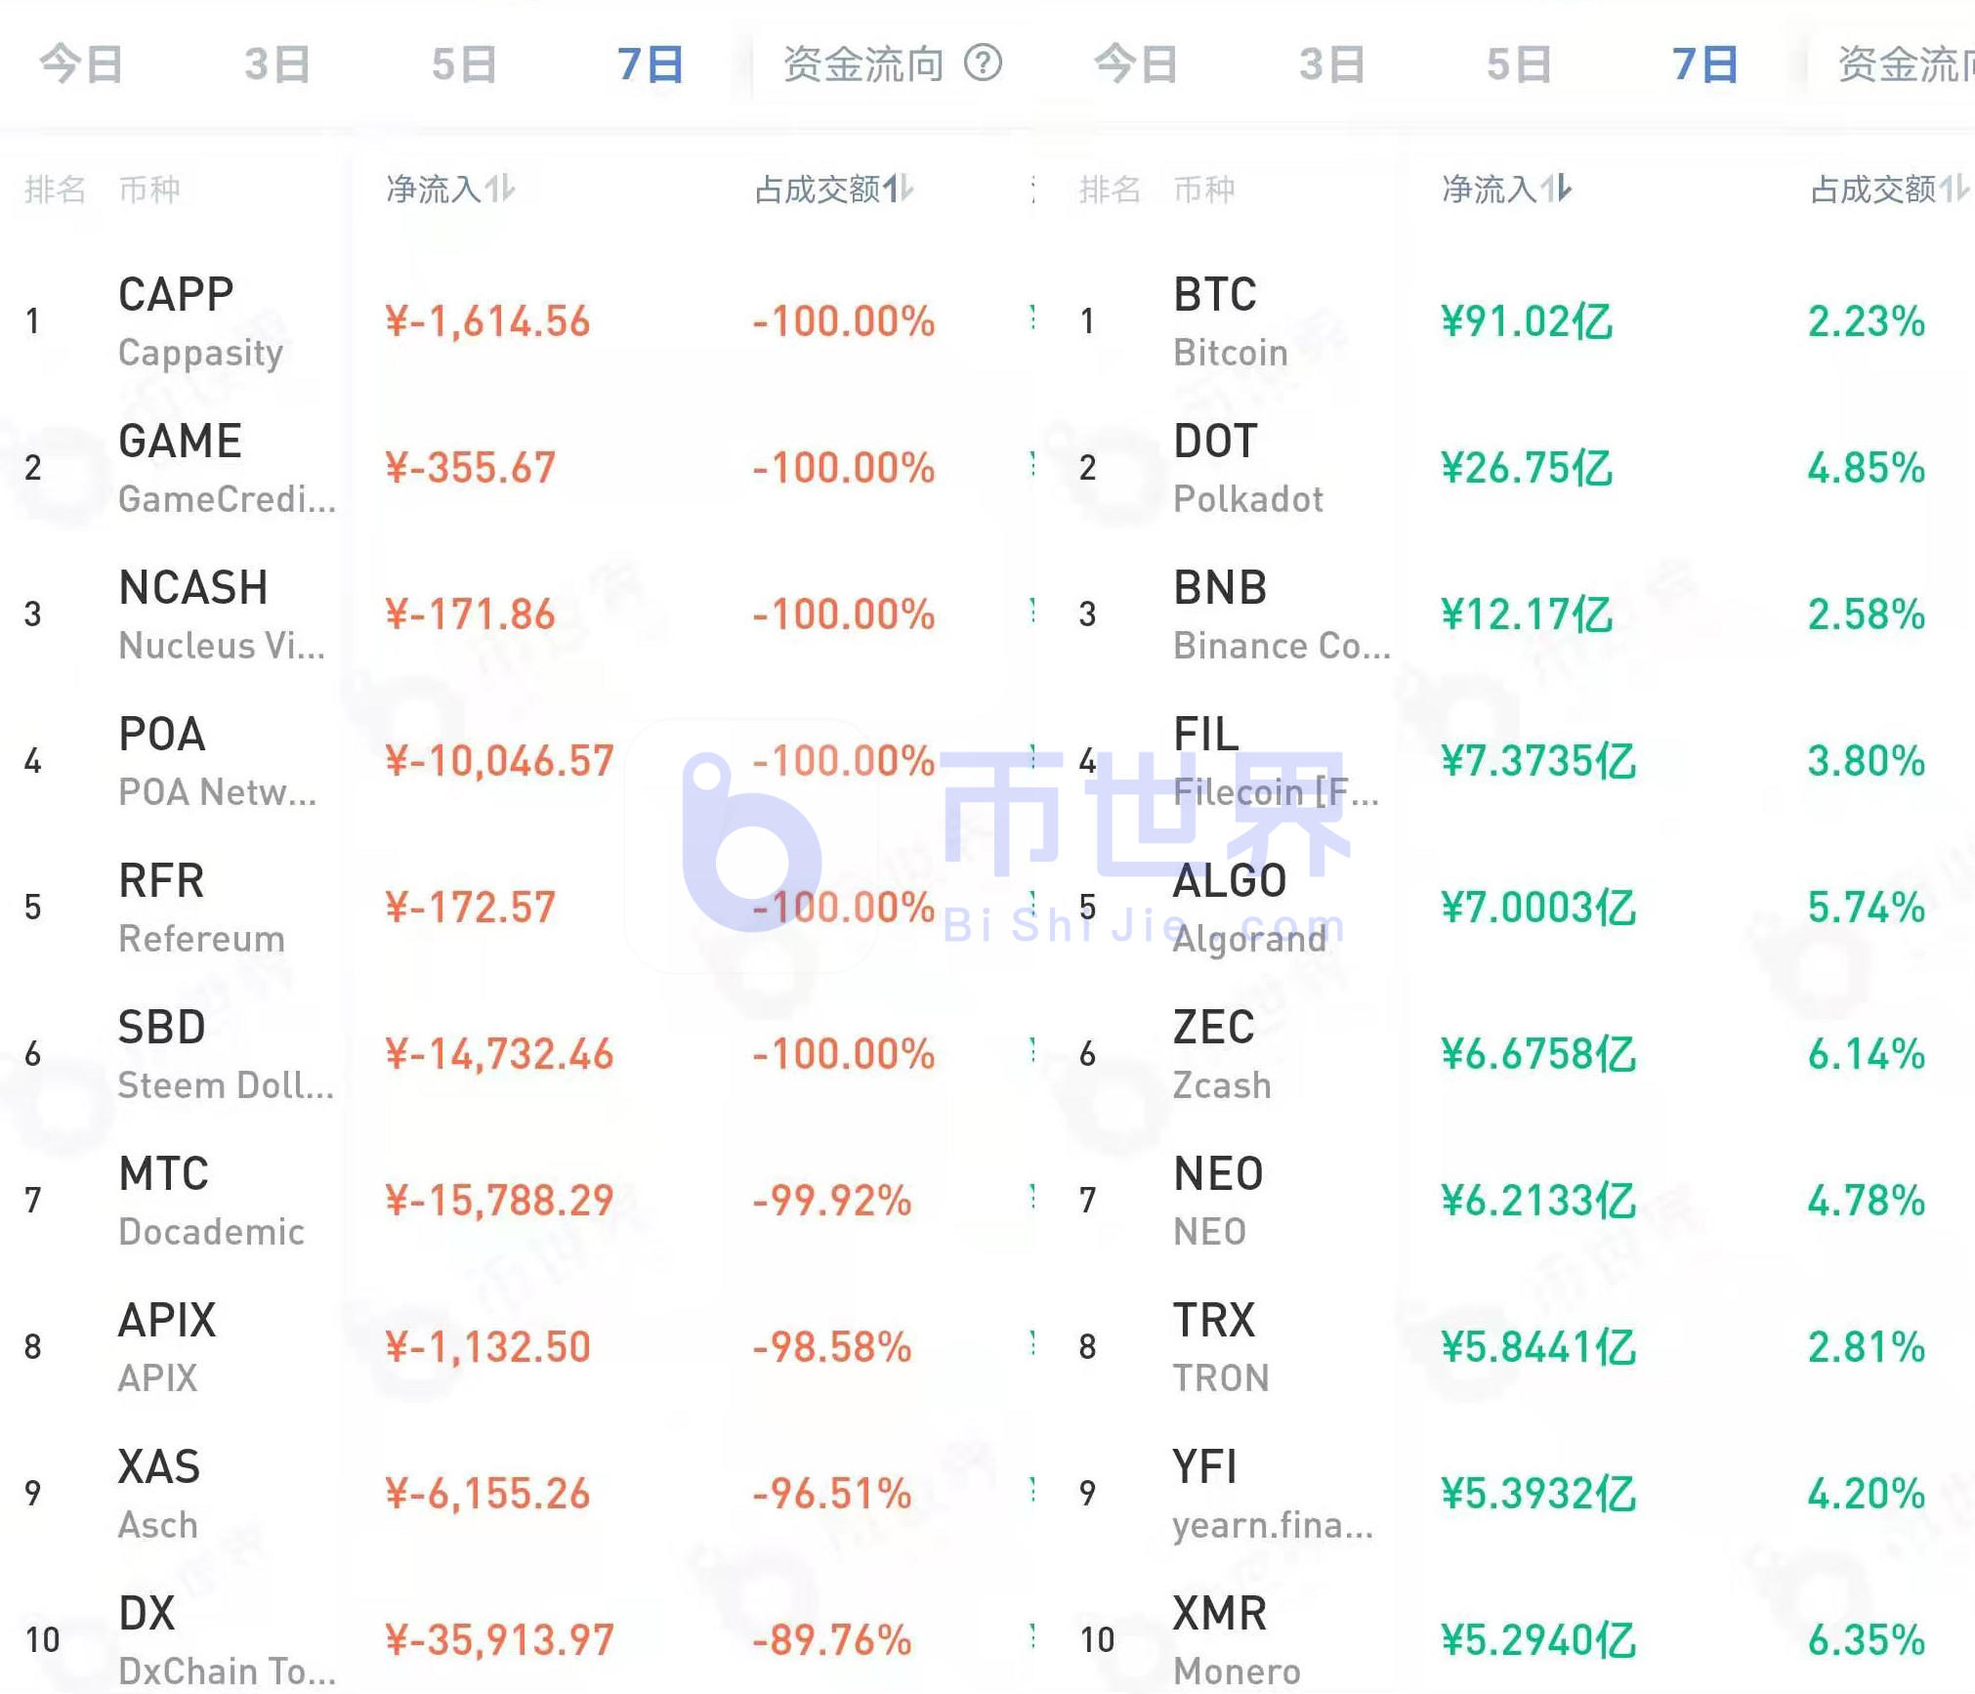The width and height of the screenshot is (1975, 1694).
Task: Switch right panel to 3日 tab
Action: coord(1332,63)
